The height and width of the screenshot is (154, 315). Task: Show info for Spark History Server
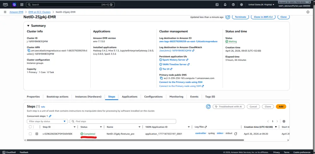pos(161,60)
